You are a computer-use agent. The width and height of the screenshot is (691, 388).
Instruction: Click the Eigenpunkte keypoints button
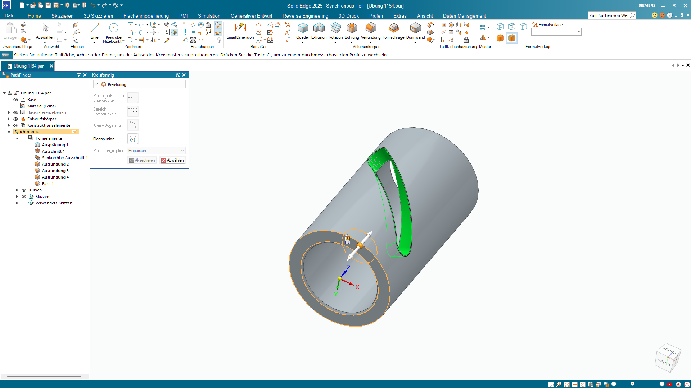tap(133, 139)
